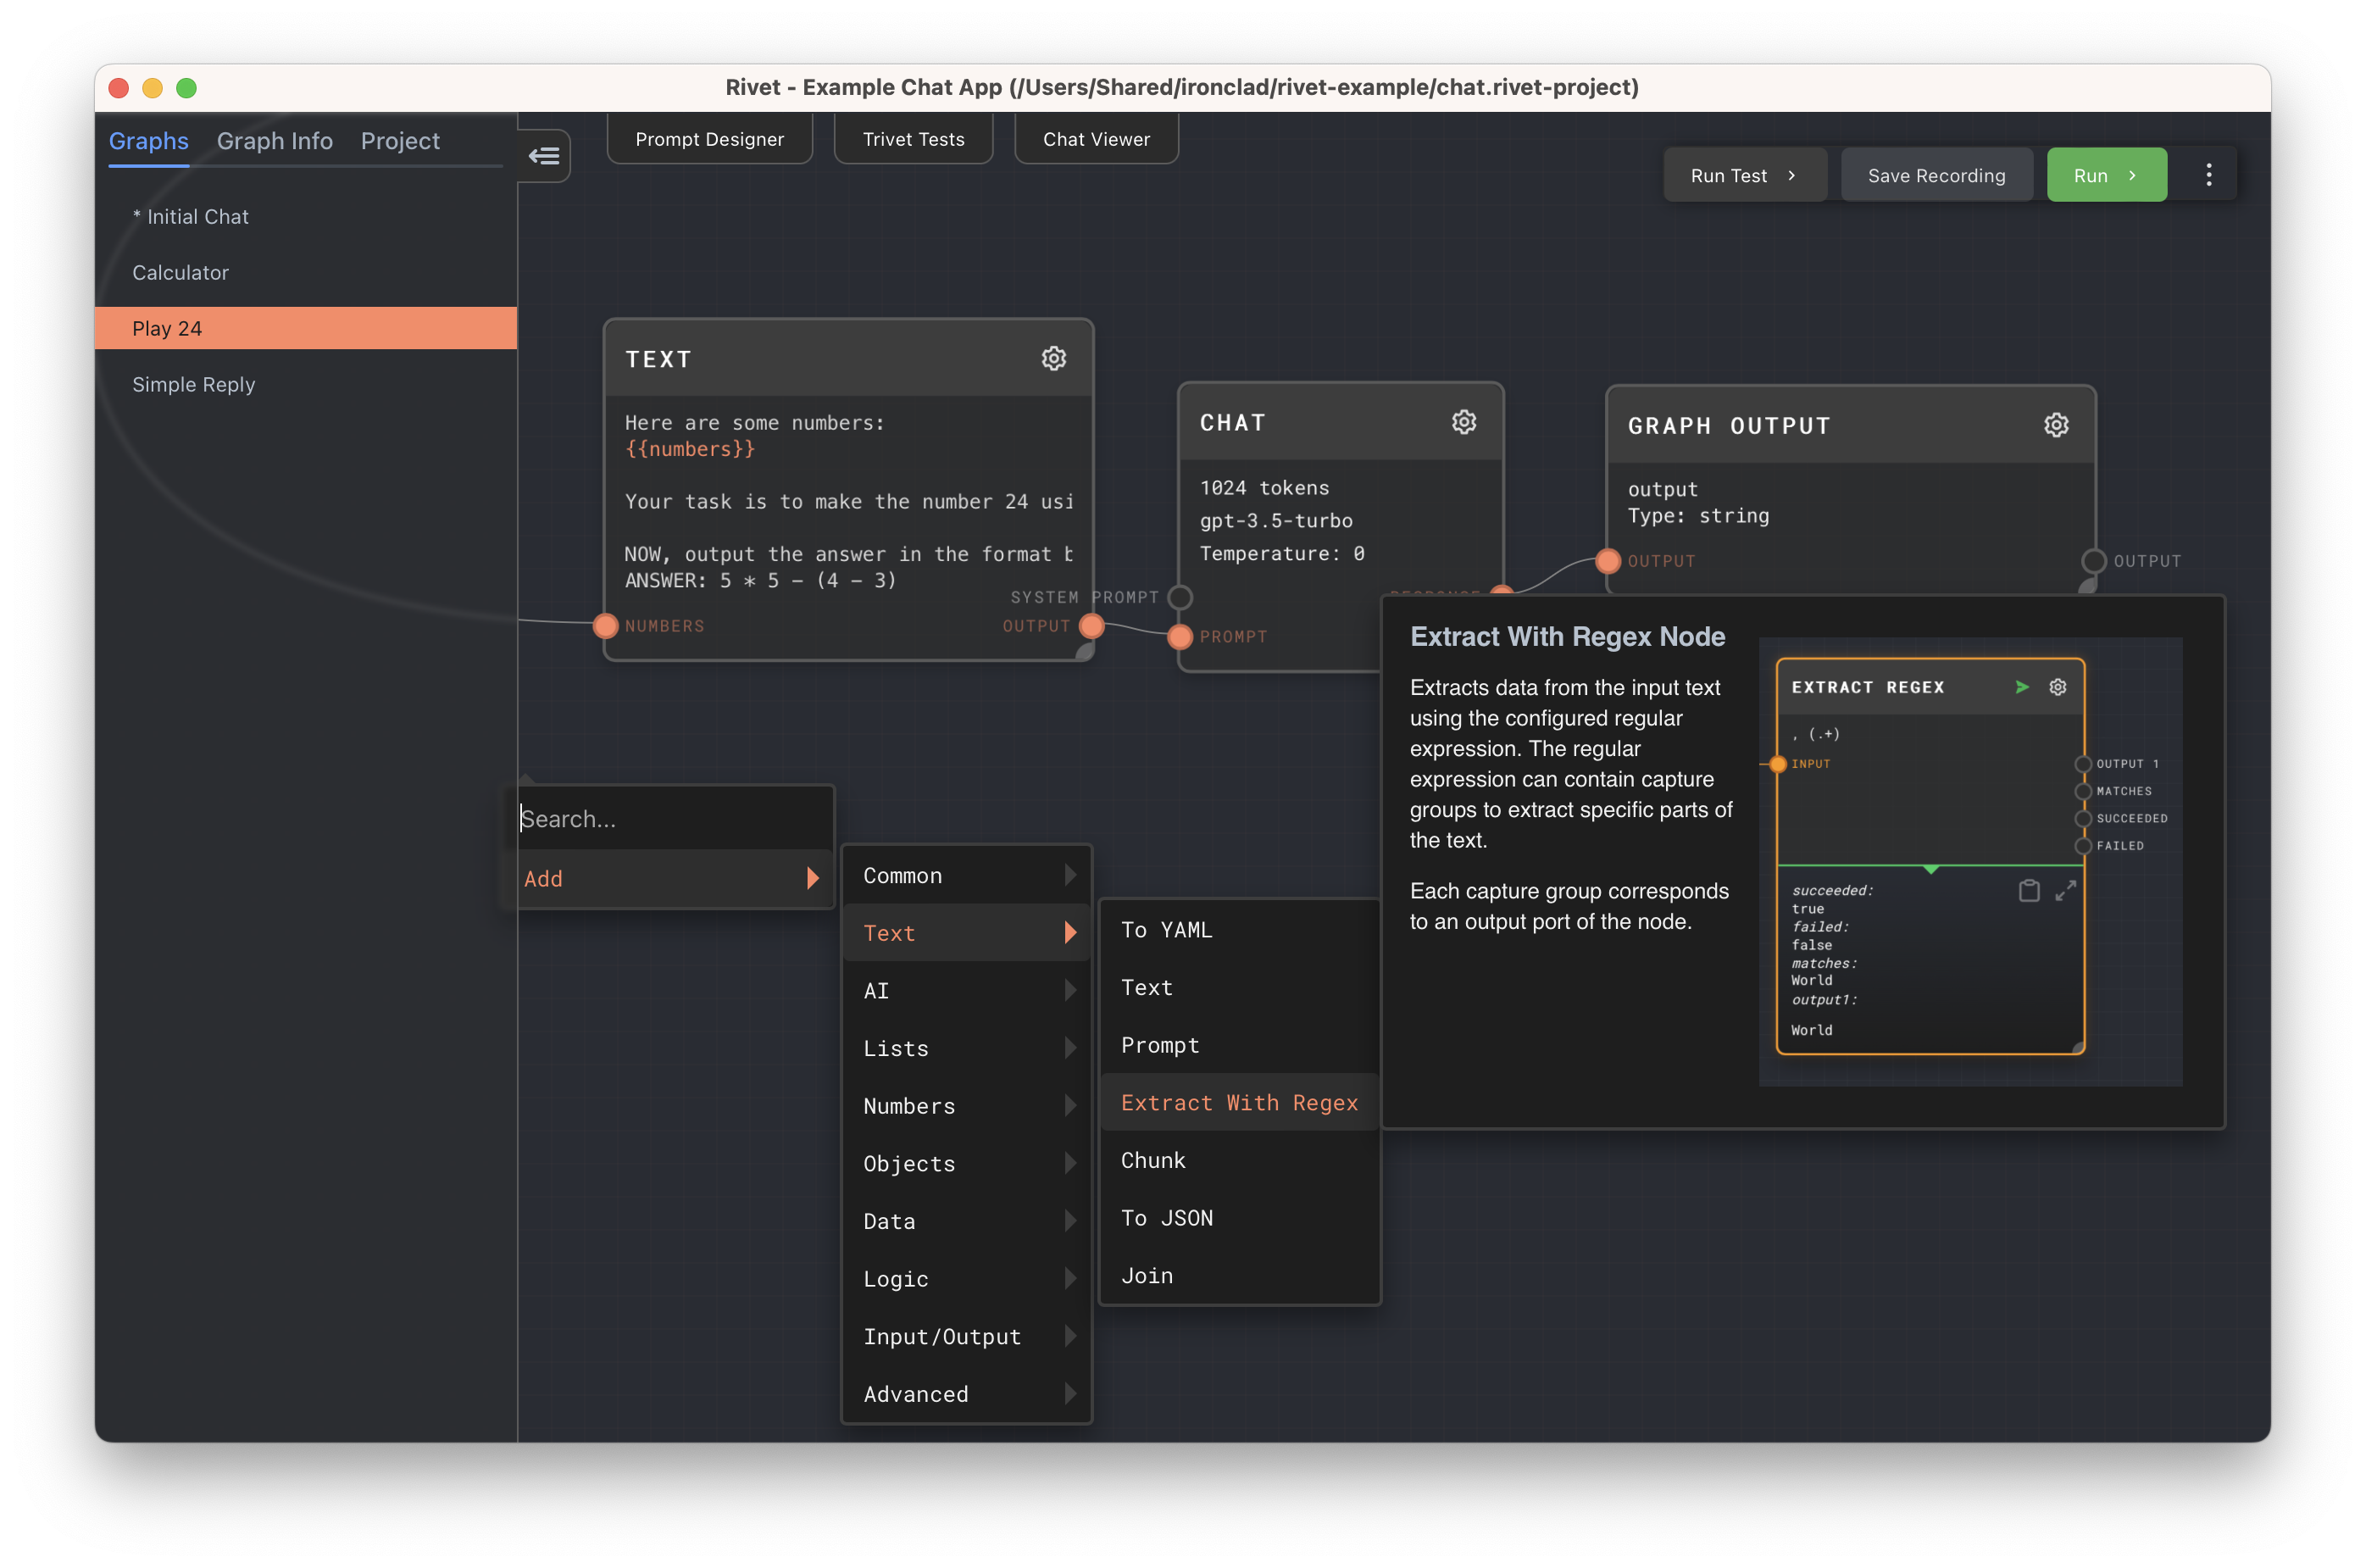Click the PROMPT input port on CHAT node
This screenshot has width=2366, height=1568.
point(1180,636)
